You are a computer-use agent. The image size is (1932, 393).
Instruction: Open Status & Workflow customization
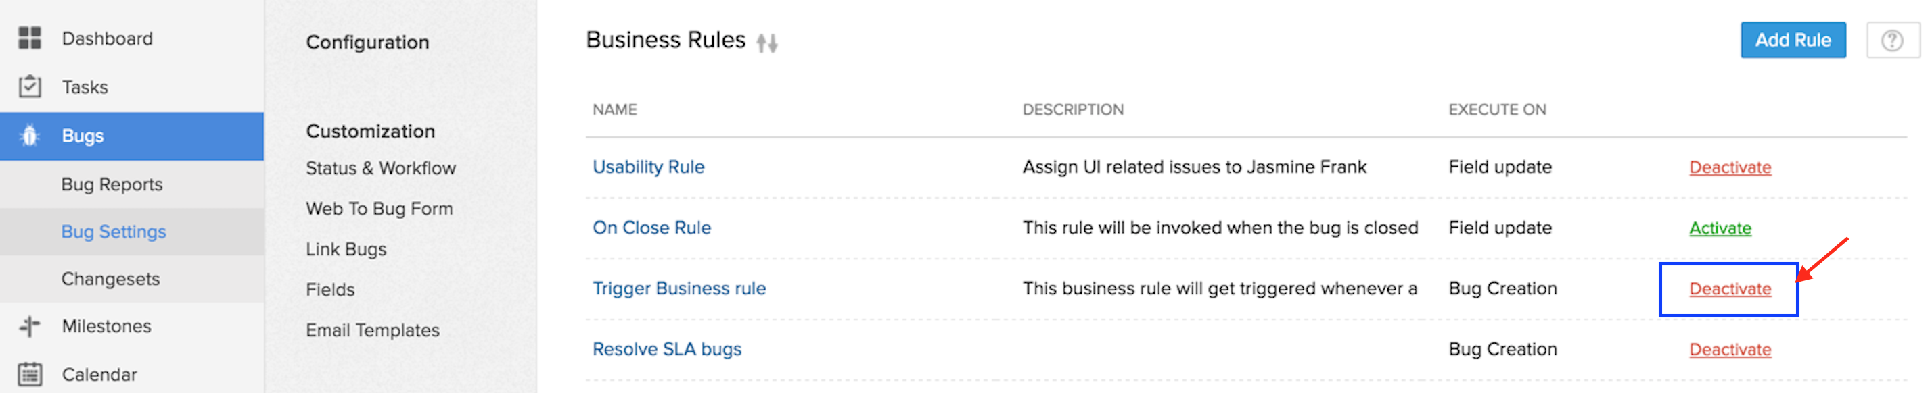(380, 168)
